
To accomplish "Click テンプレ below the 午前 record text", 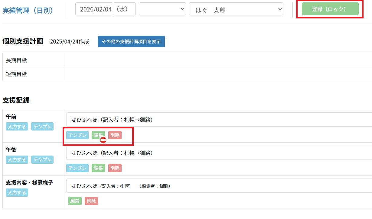I will pyautogui.click(x=77, y=135).
